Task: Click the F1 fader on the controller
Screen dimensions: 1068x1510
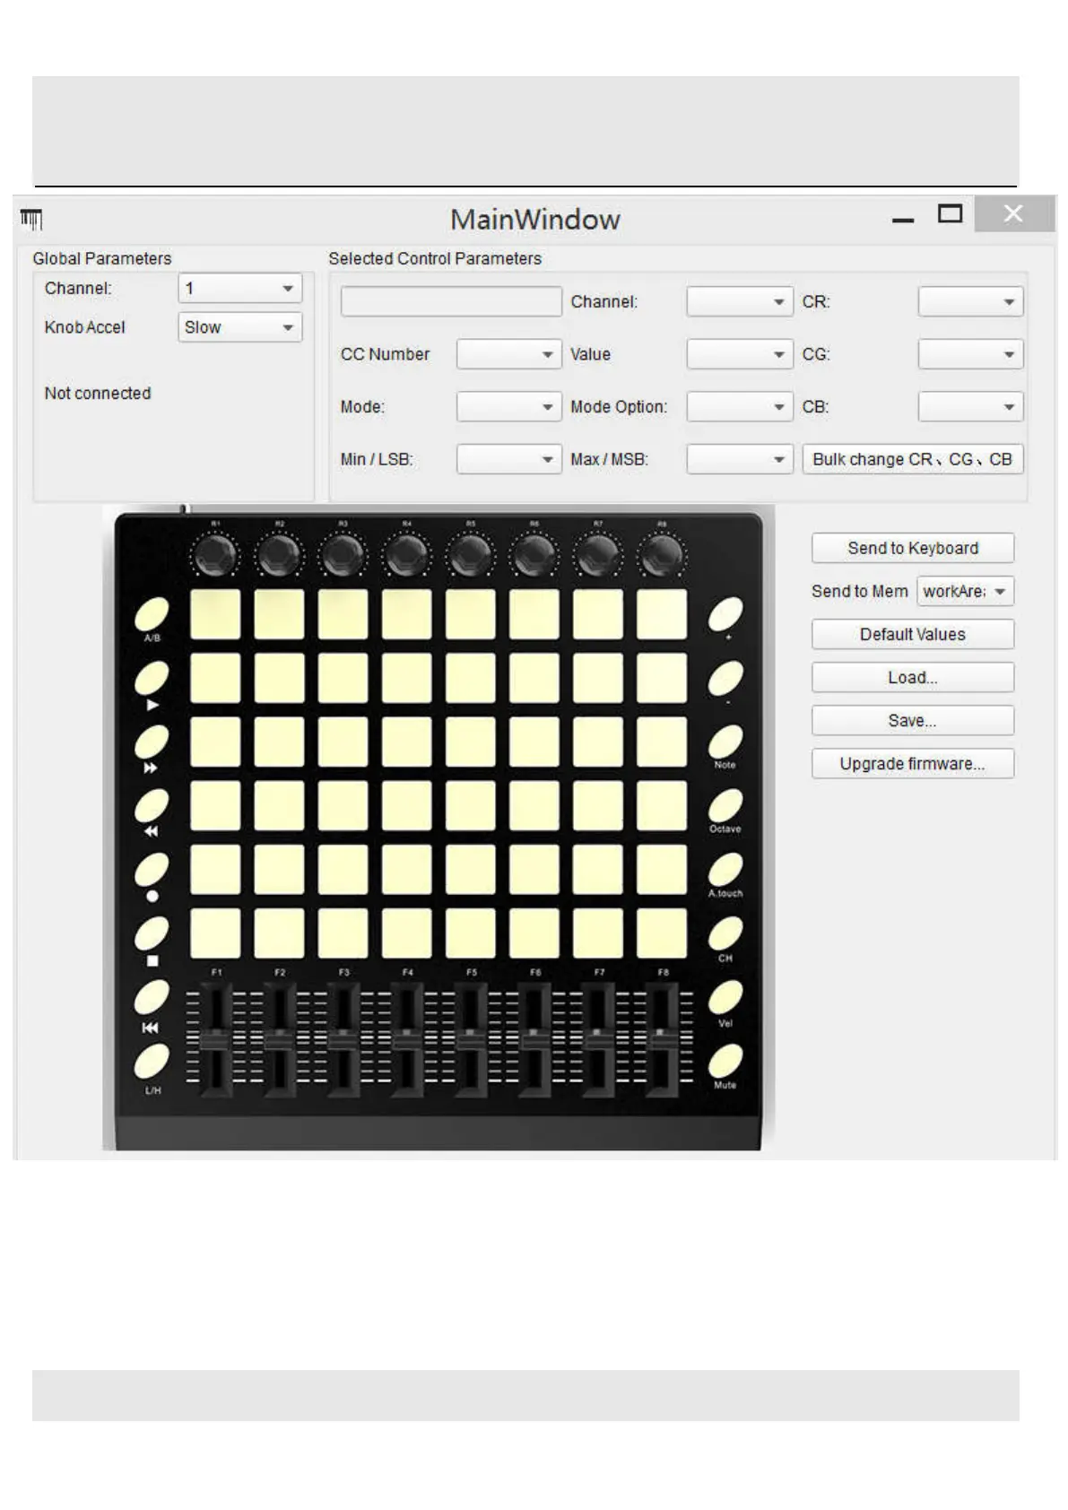Action: (x=215, y=1039)
